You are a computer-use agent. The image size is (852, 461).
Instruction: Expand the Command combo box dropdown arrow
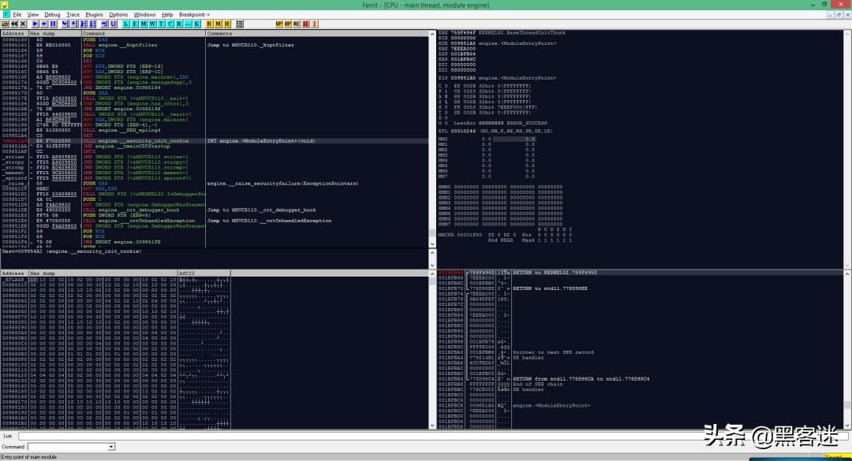111,447
